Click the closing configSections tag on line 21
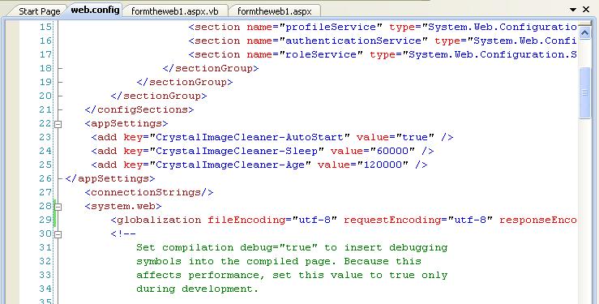This screenshot has width=599, height=304. [139, 109]
